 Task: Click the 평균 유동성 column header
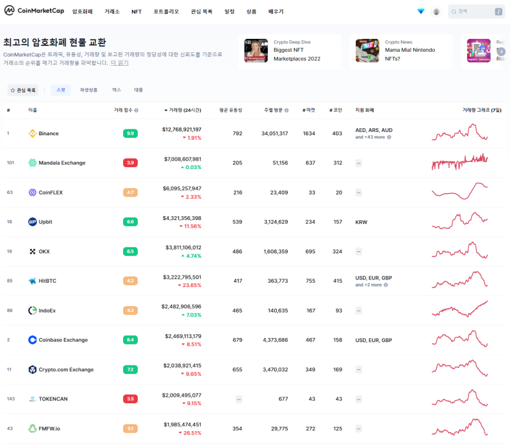click(x=231, y=110)
